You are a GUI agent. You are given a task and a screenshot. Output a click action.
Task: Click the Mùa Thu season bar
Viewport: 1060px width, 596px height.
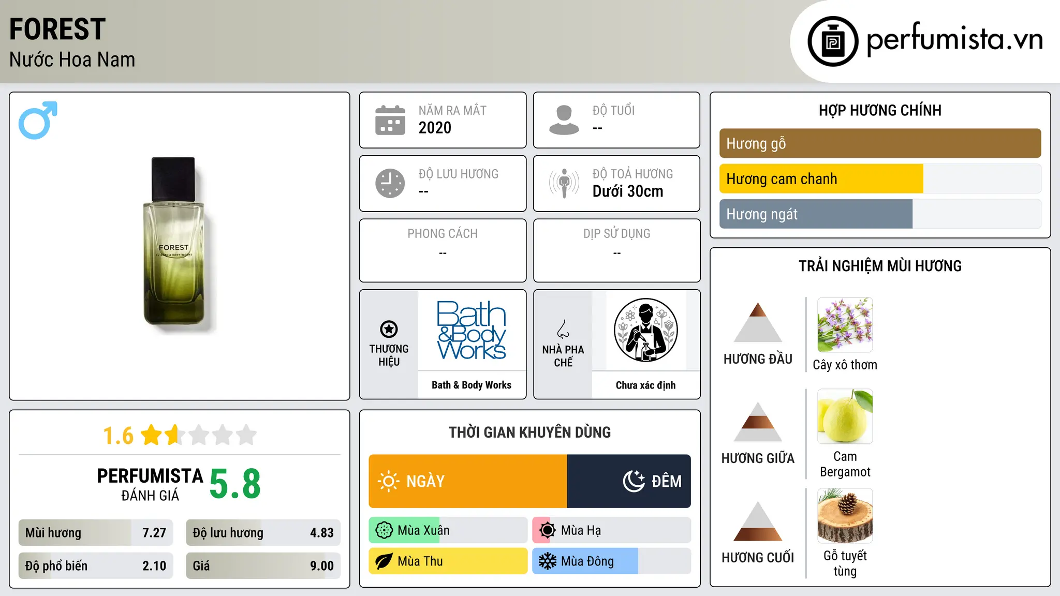tap(448, 561)
